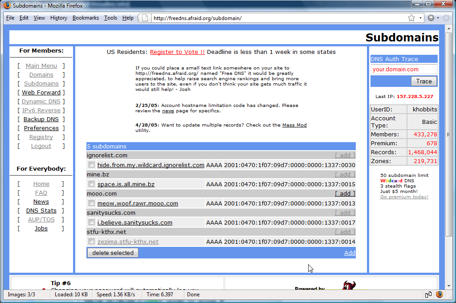Click the Firefox icon in status bar
This screenshot has height=303, width=456.
point(440,294)
